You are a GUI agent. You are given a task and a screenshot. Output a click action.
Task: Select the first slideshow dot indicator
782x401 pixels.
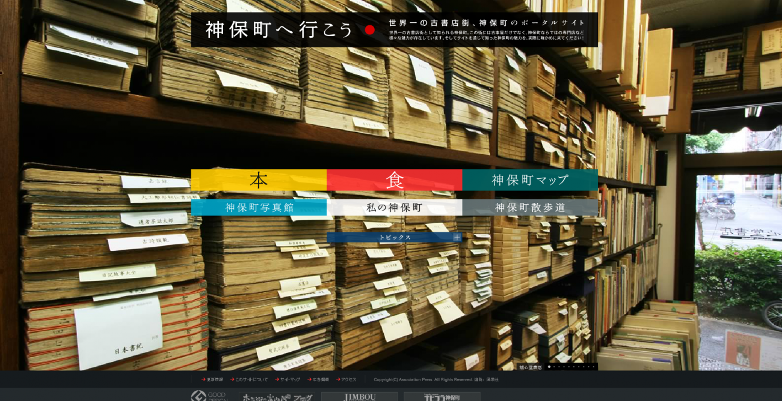click(x=549, y=367)
